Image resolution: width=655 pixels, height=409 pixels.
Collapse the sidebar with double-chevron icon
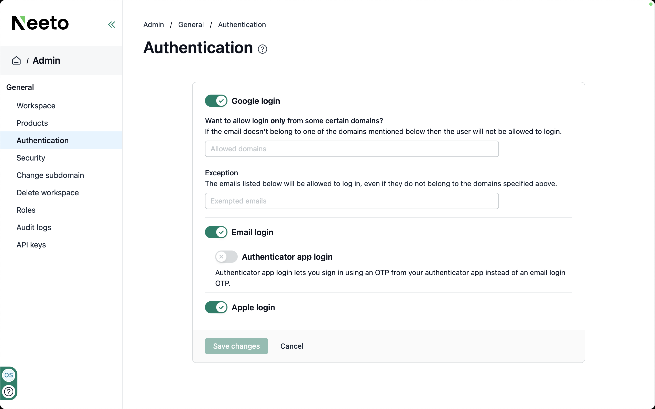click(x=112, y=25)
